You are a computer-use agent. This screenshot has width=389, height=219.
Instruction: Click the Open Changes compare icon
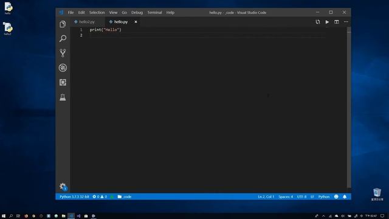tap(318, 22)
